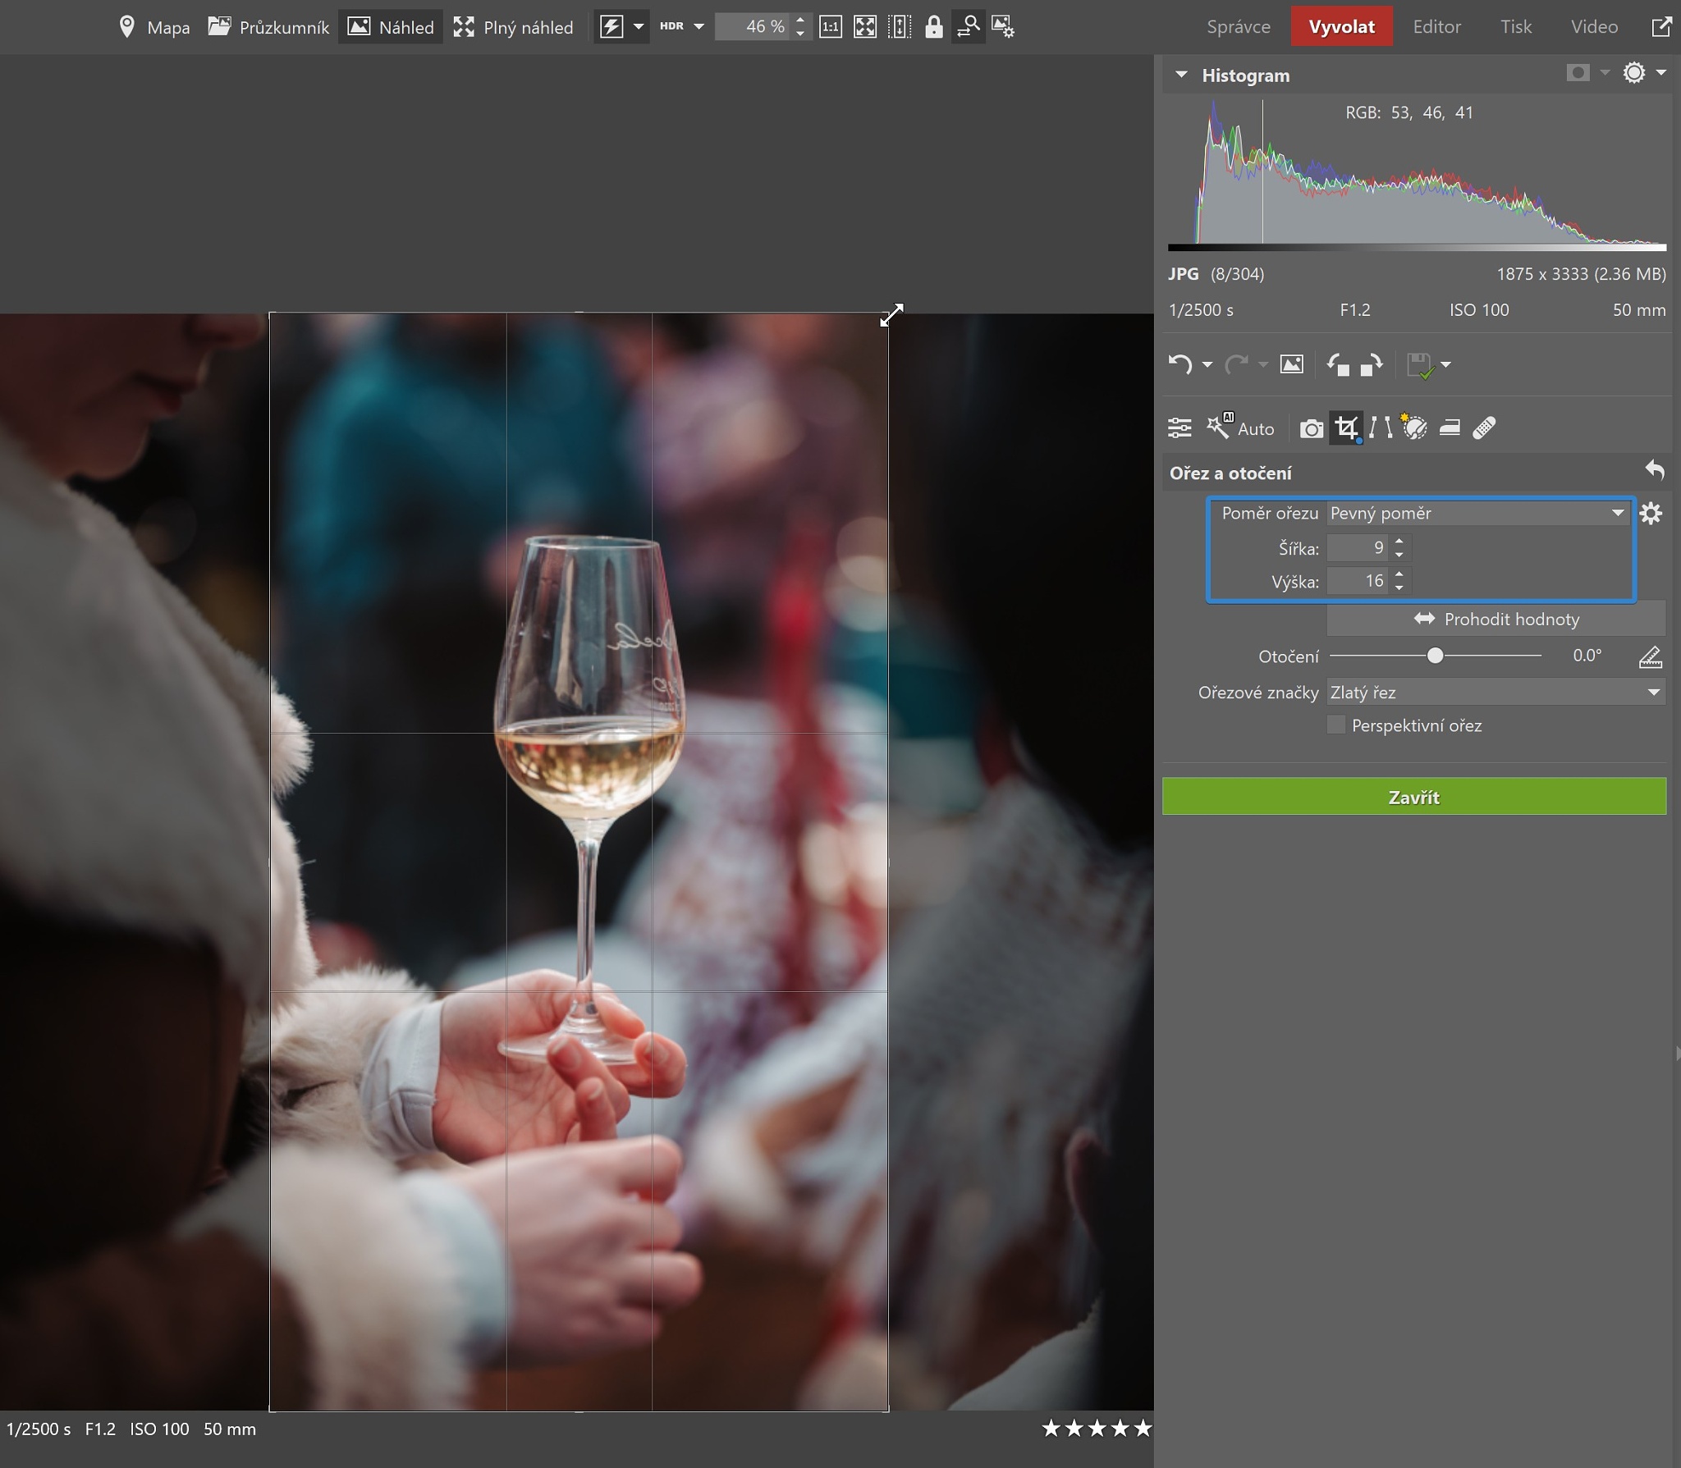Switch to the Editor module
Viewport: 1681px width, 1468px height.
[1438, 26]
